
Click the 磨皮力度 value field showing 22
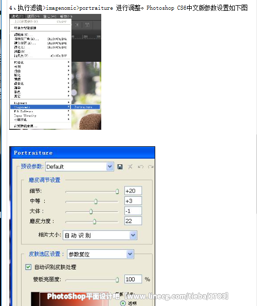coord(133,221)
